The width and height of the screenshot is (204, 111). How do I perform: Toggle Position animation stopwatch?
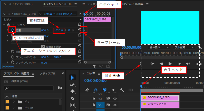pyautogui.click(x=13, y=30)
